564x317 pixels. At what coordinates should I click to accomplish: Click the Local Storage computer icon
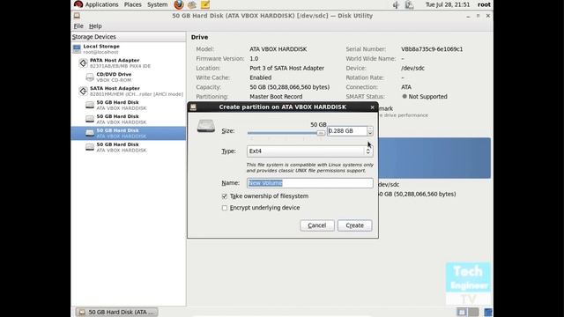[77, 49]
